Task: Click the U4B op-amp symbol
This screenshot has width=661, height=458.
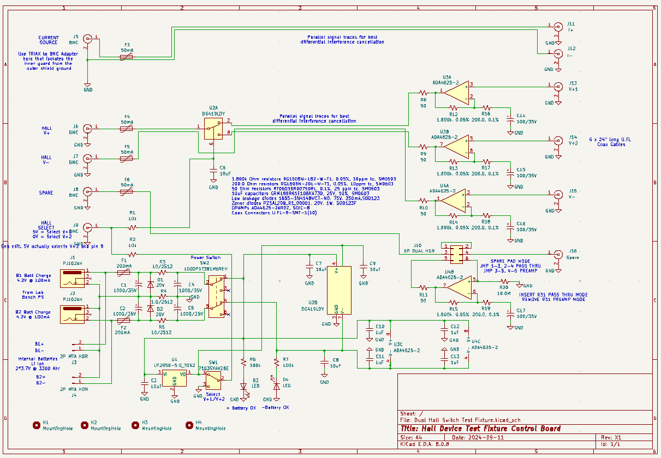Action: coord(460,286)
